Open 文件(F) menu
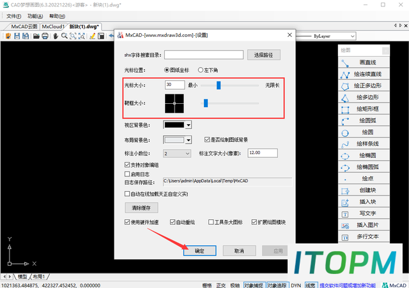This screenshot has width=409, height=288. (x=13, y=16)
